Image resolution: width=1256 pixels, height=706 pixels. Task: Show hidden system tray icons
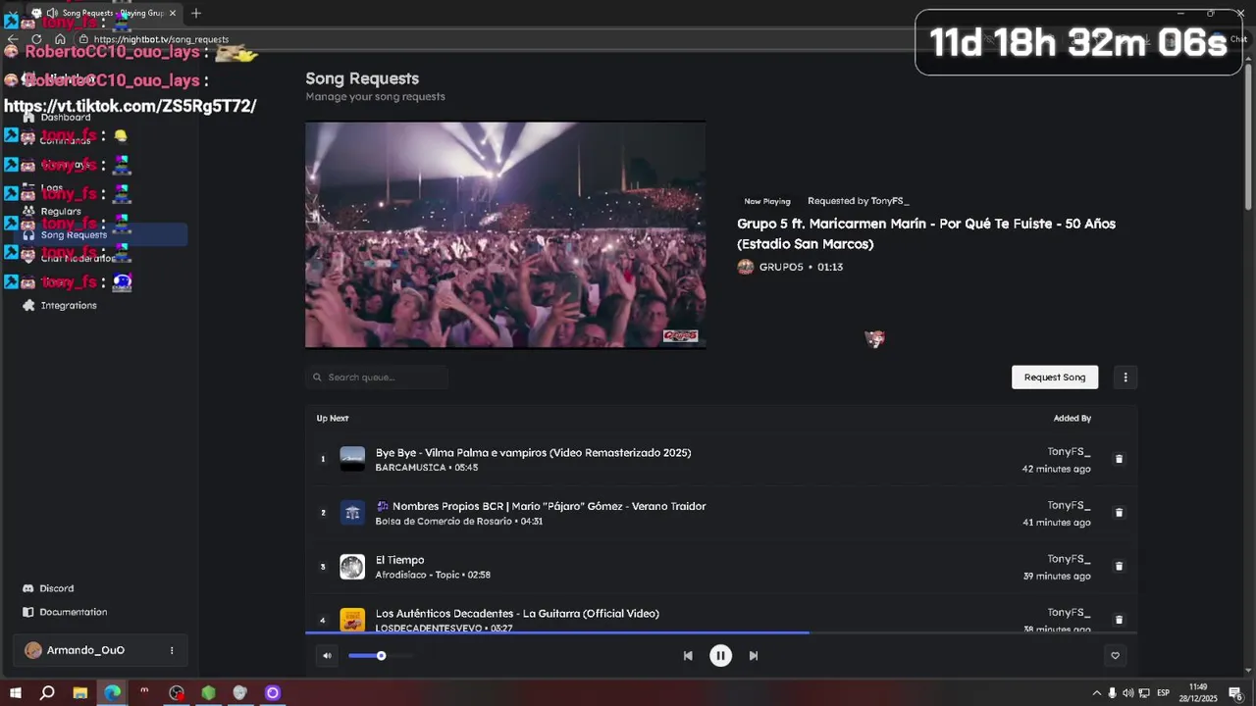point(1097,693)
